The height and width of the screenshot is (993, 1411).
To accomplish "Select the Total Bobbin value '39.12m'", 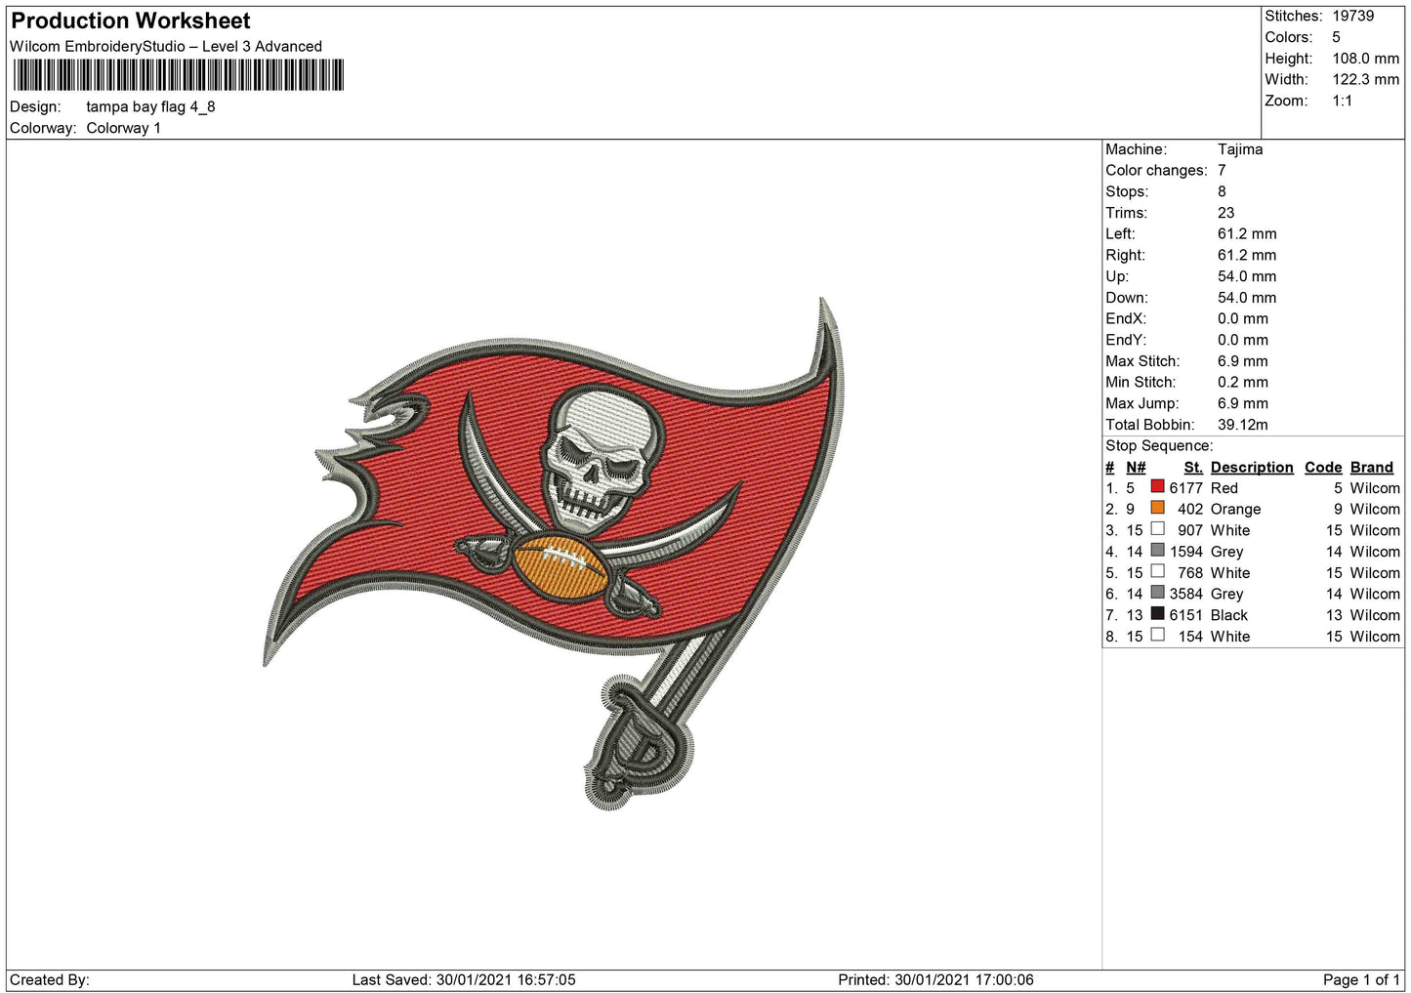I will (x=1243, y=425).
